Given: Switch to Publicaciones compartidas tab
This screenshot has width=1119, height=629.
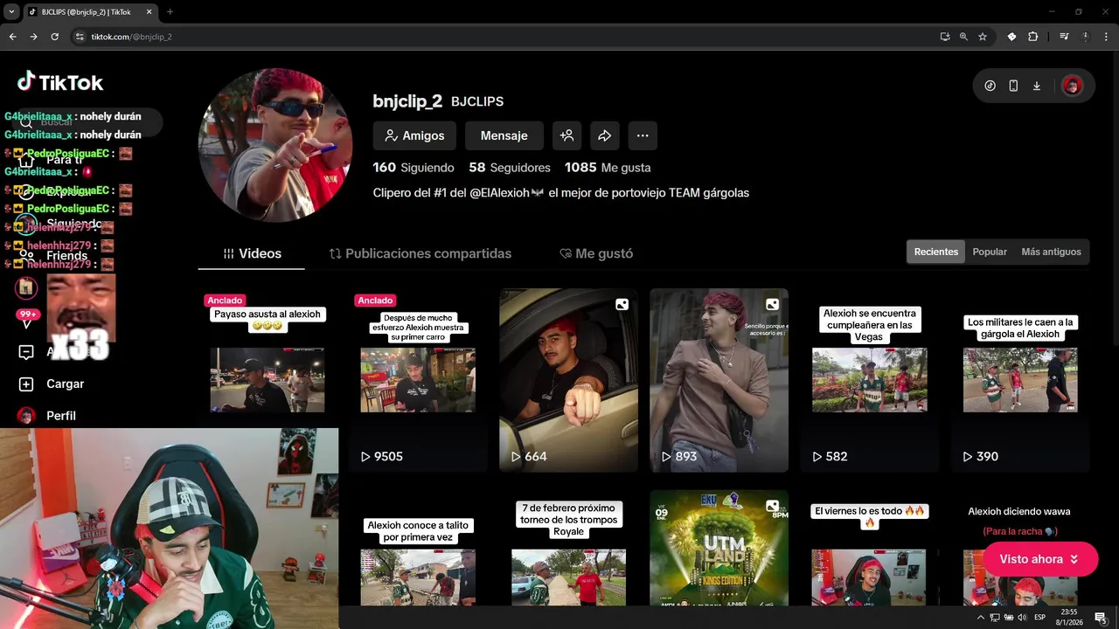Looking at the screenshot, I should point(420,253).
